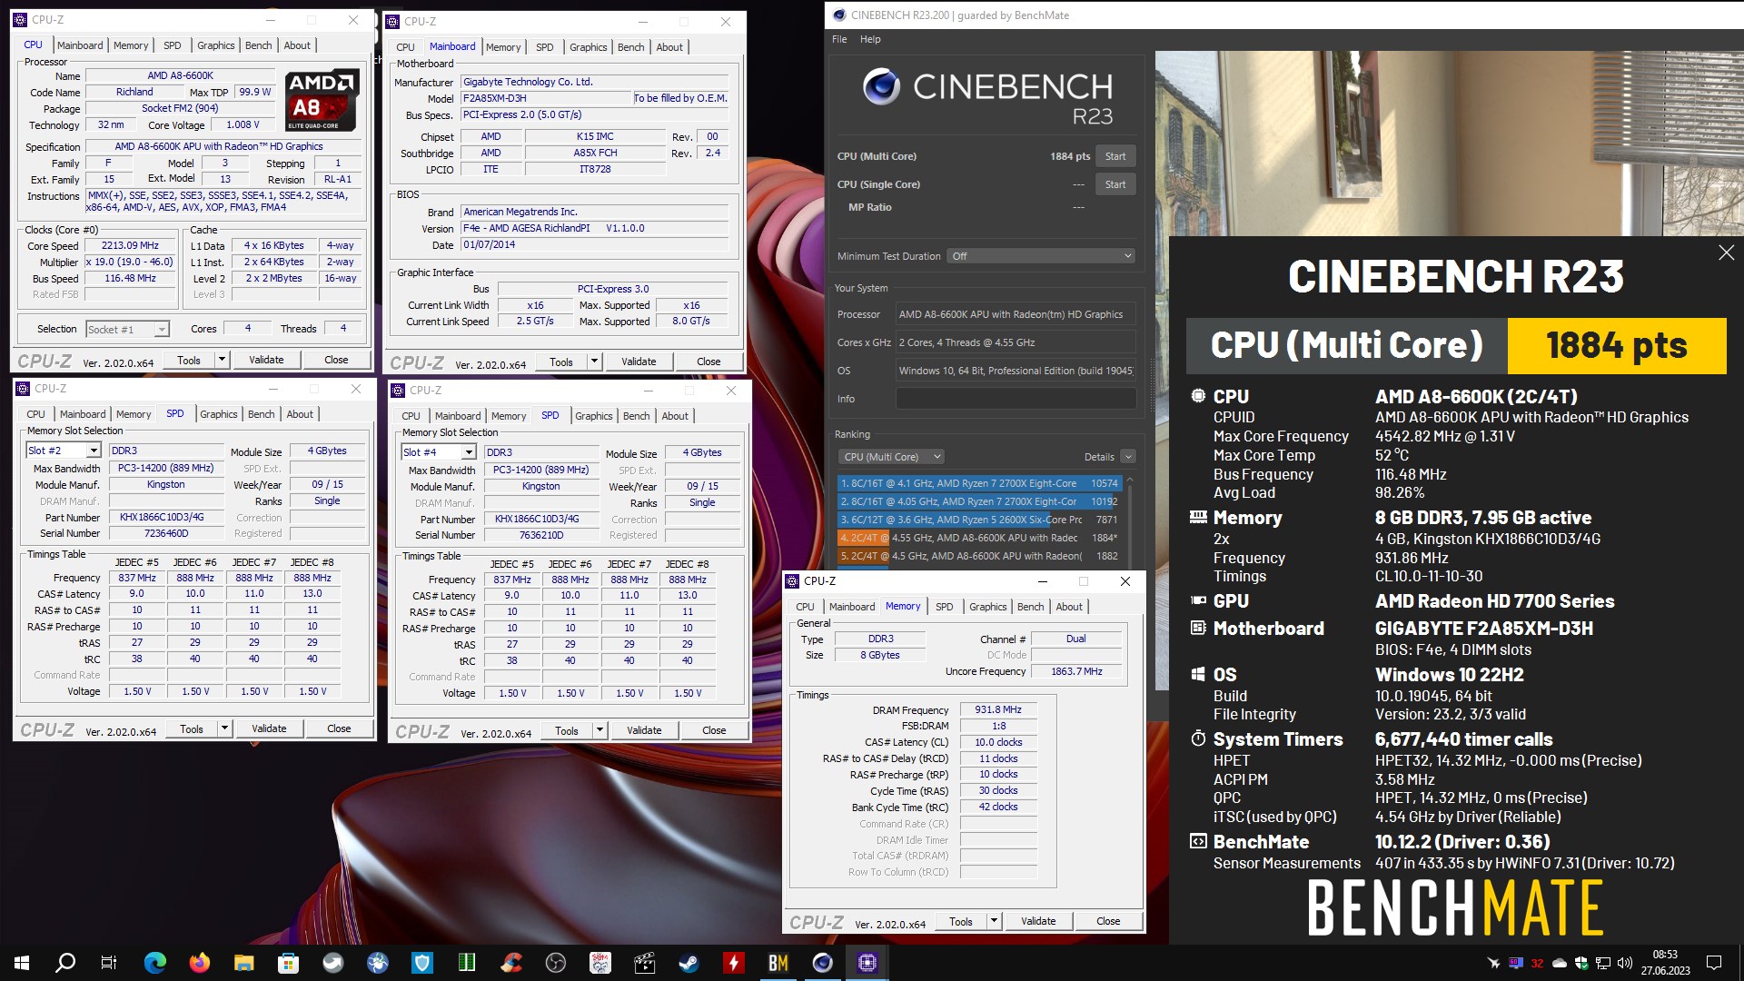Click the yellow 1884 pts score box

click(1617, 346)
